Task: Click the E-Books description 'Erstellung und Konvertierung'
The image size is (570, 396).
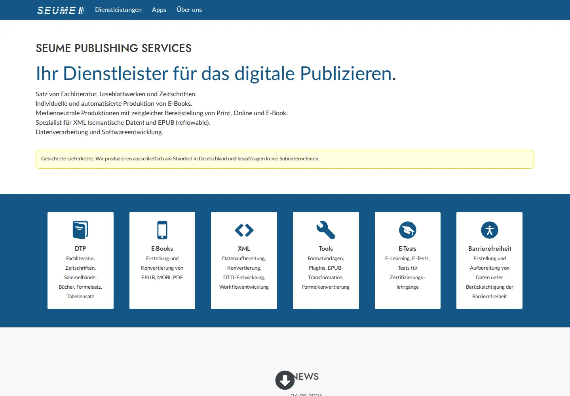Action: [x=162, y=268]
